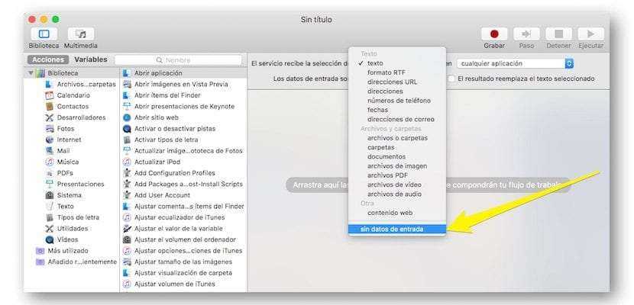Screen dimensions: 634x305
Task: Enable 'El resultado reemplaza el texto seleccionado'
Action: coord(452,79)
